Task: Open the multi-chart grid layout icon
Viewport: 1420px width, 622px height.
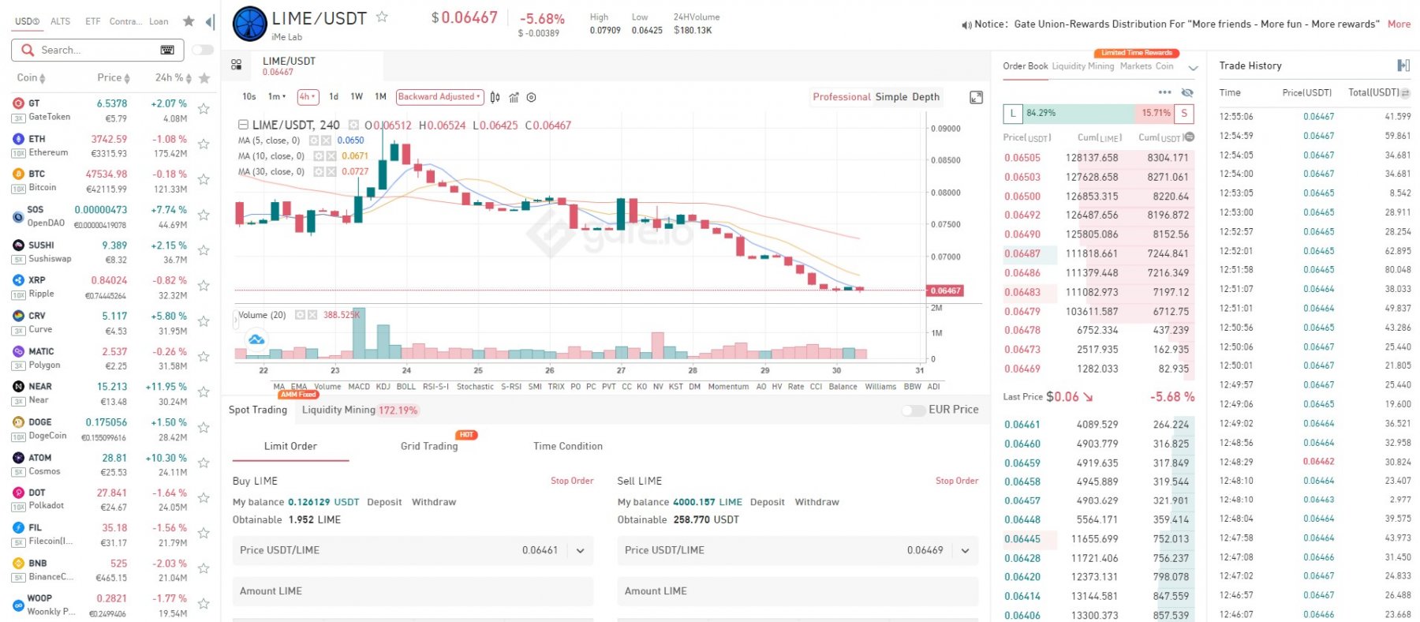Action: [x=236, y=65]
